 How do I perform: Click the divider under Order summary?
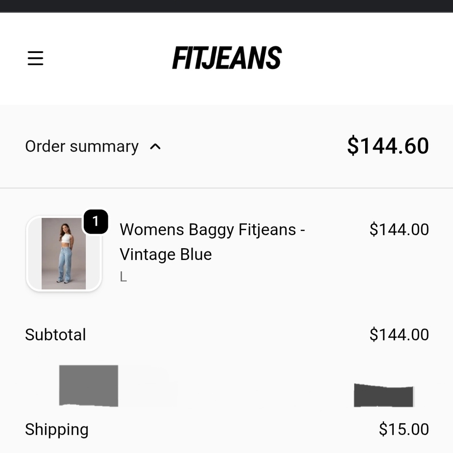coord(226,188)
